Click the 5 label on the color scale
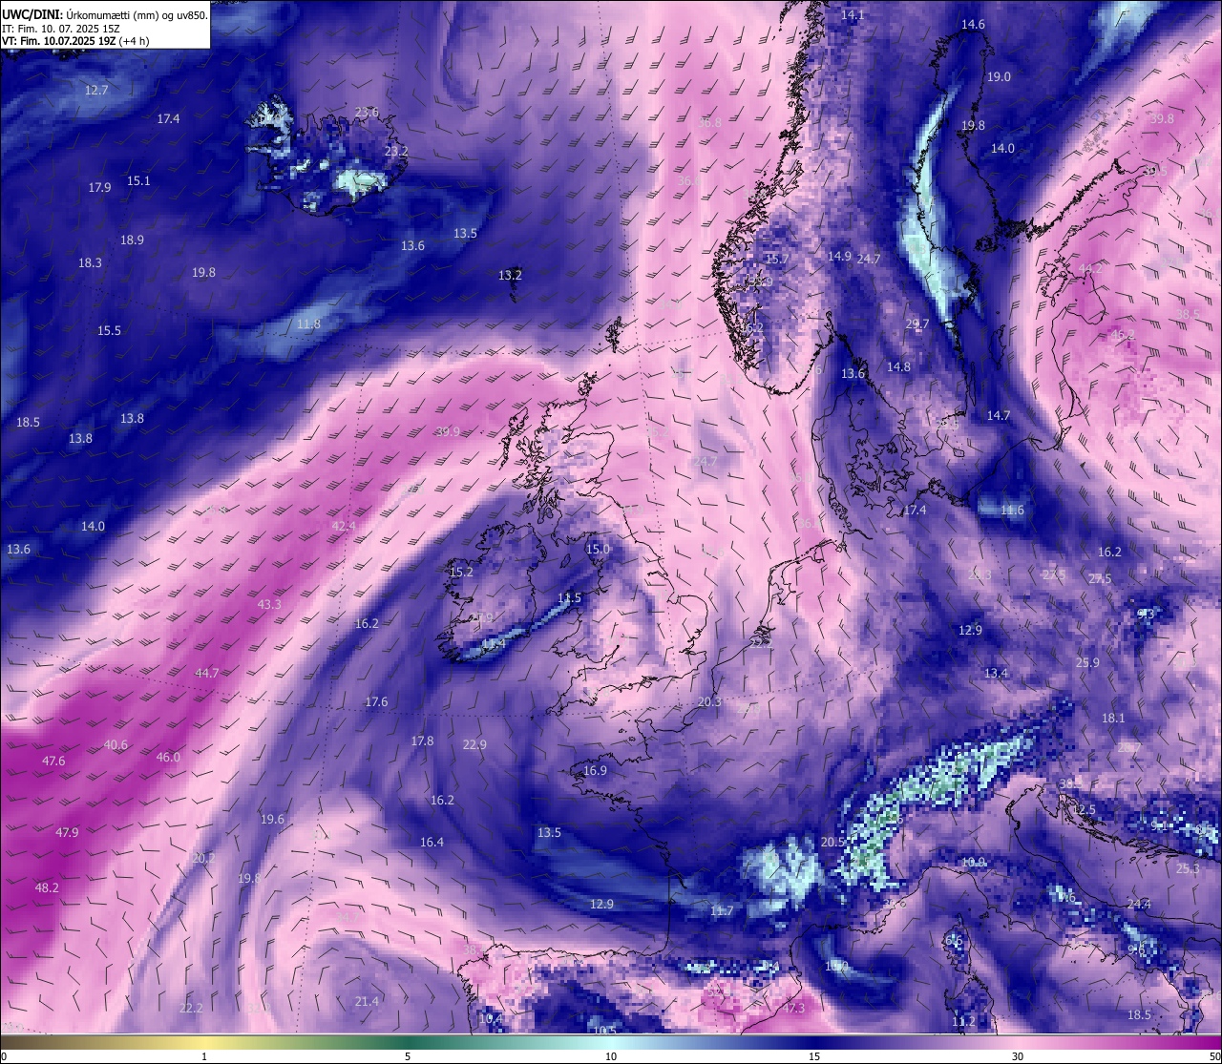Viewport: 1222px width, 1064px height. tap(408, 1056)
